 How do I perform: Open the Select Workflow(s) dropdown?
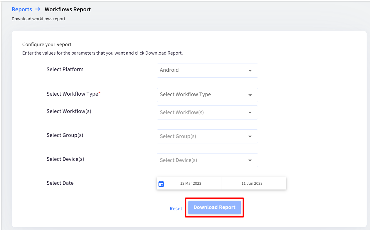(x=207, y=112)
